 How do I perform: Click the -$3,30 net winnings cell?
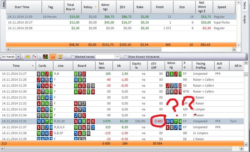pyautogui.click(x=206, y=28)
